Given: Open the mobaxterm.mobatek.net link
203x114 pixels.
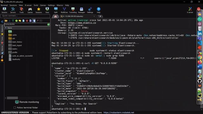Looking at the screenshot, I should (119, 113).
